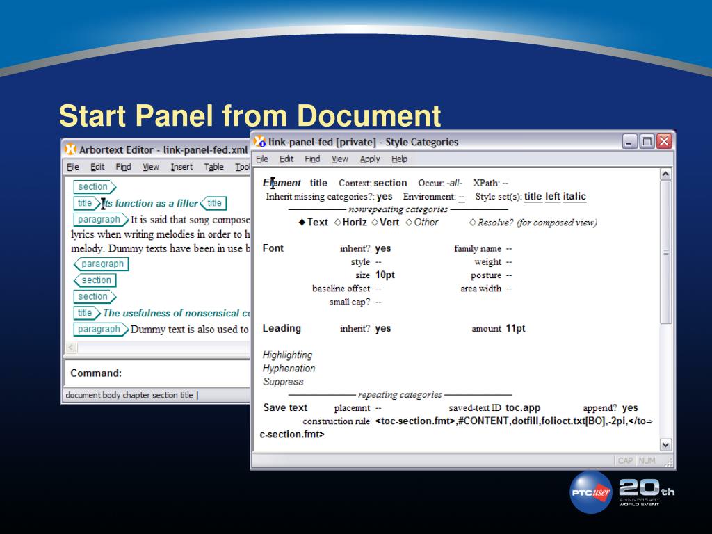The image size is (712, 534).
Task: Click the CAP indicator in the status bar
Action: [625, 461]
